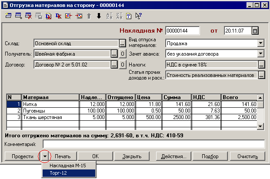Open the Склад selection ellipsis button

pos(122,43)
